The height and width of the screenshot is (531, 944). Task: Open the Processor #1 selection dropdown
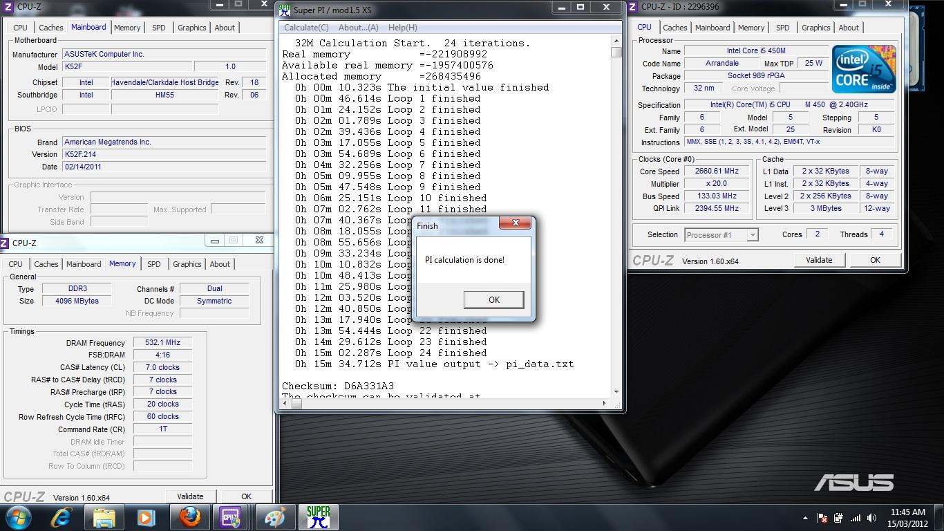tap(721, 235)
